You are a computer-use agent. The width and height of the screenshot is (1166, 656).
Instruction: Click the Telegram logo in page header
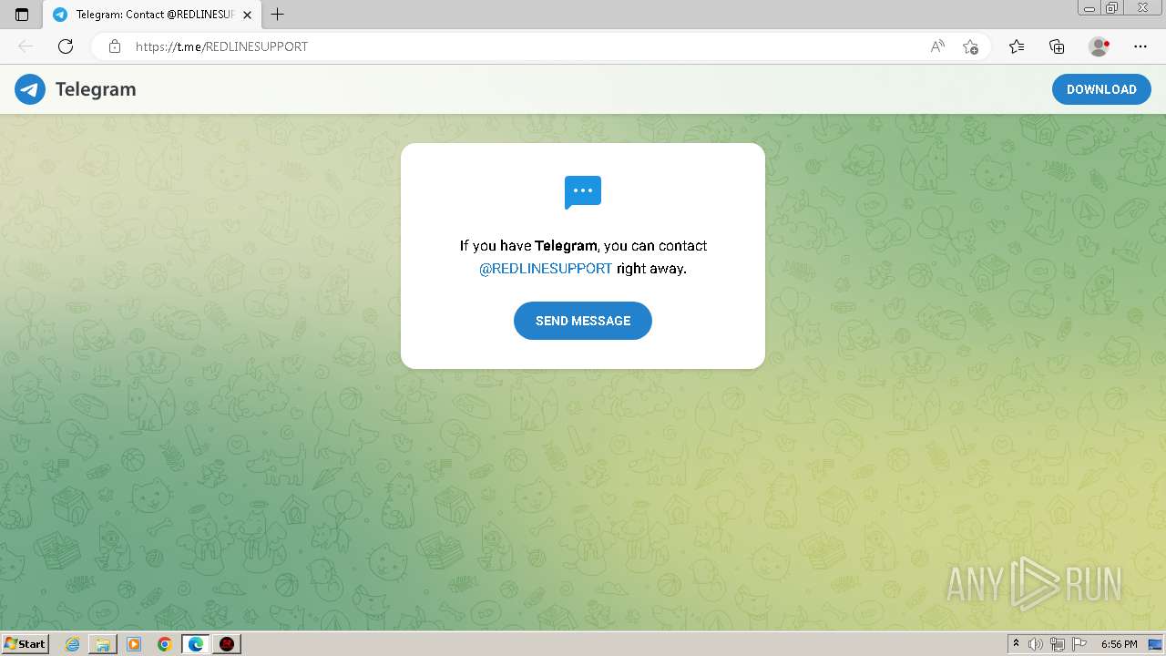tap(76, 89)
